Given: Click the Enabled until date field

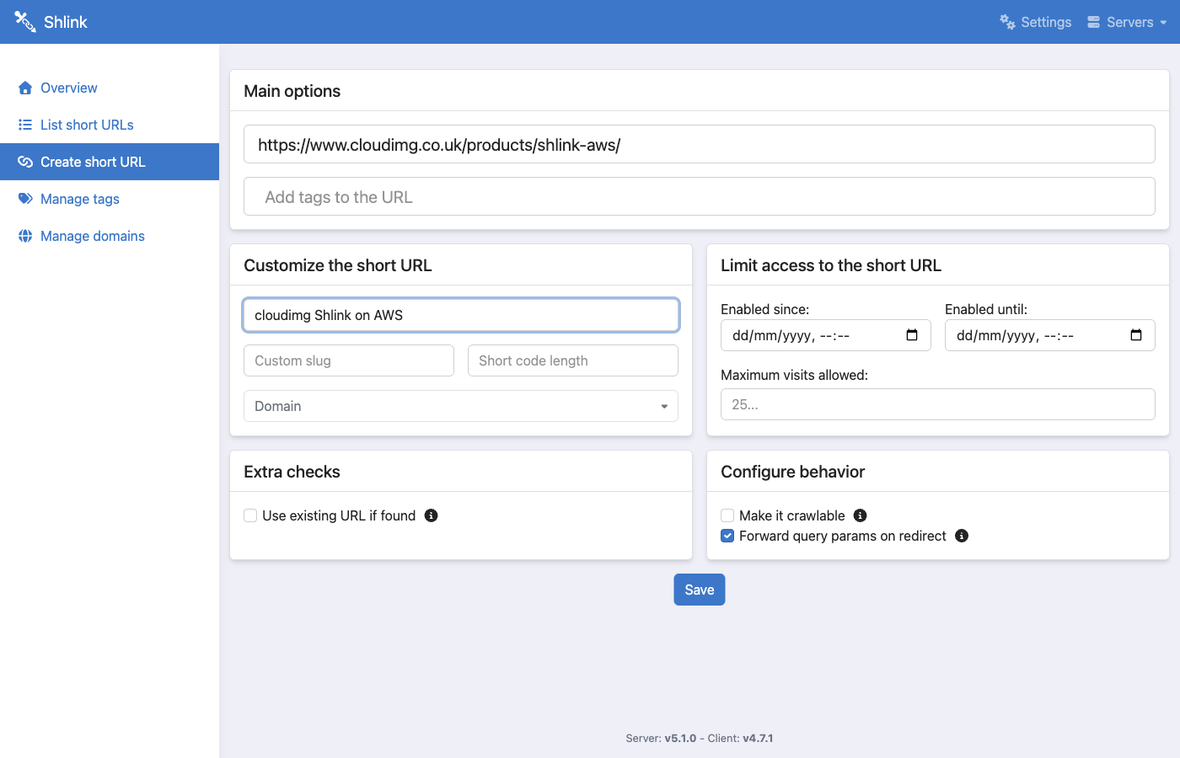Looking at the screenshot, I should click(x=1050, y=335).
